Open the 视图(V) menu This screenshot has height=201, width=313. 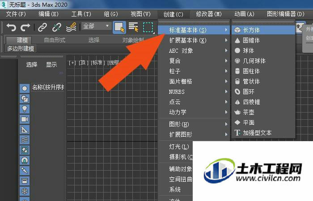click(x=141, y=14)
